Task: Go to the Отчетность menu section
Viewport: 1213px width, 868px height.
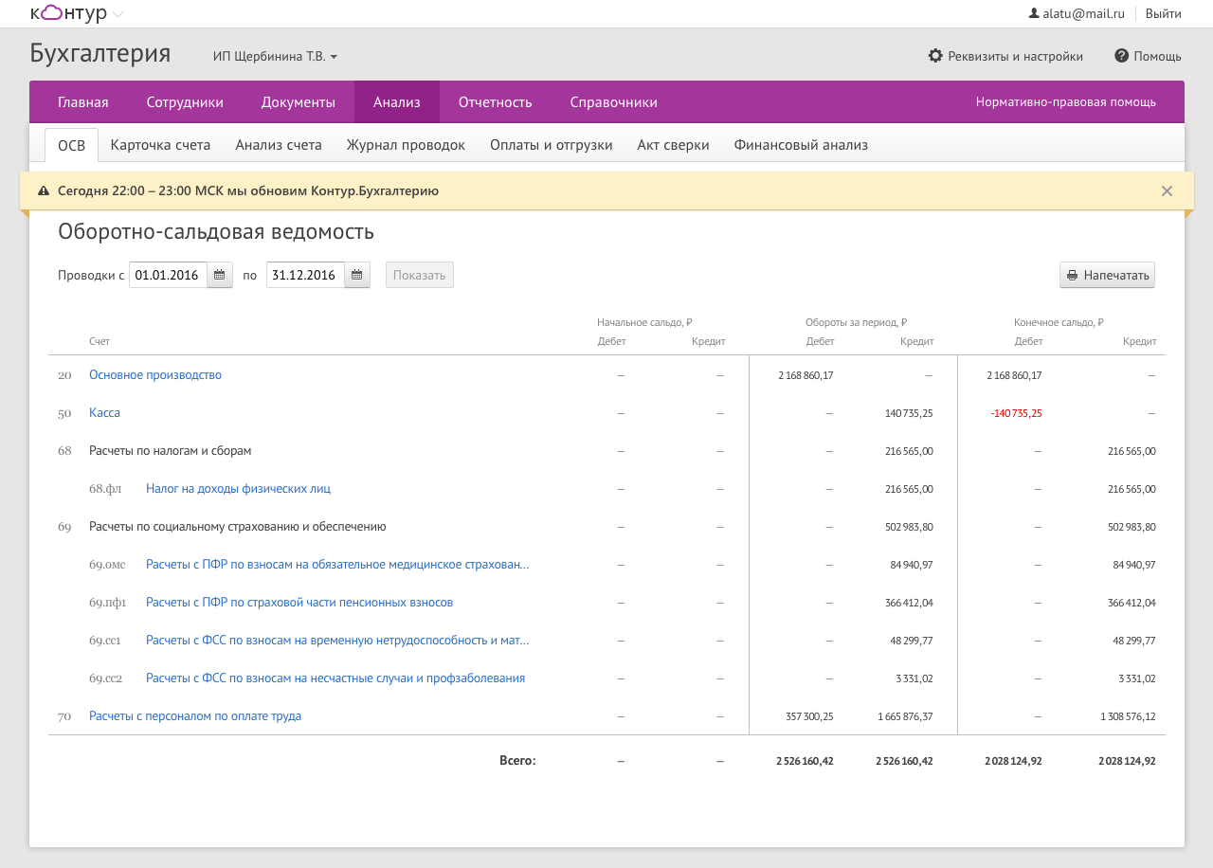Action: click(495, 102)
